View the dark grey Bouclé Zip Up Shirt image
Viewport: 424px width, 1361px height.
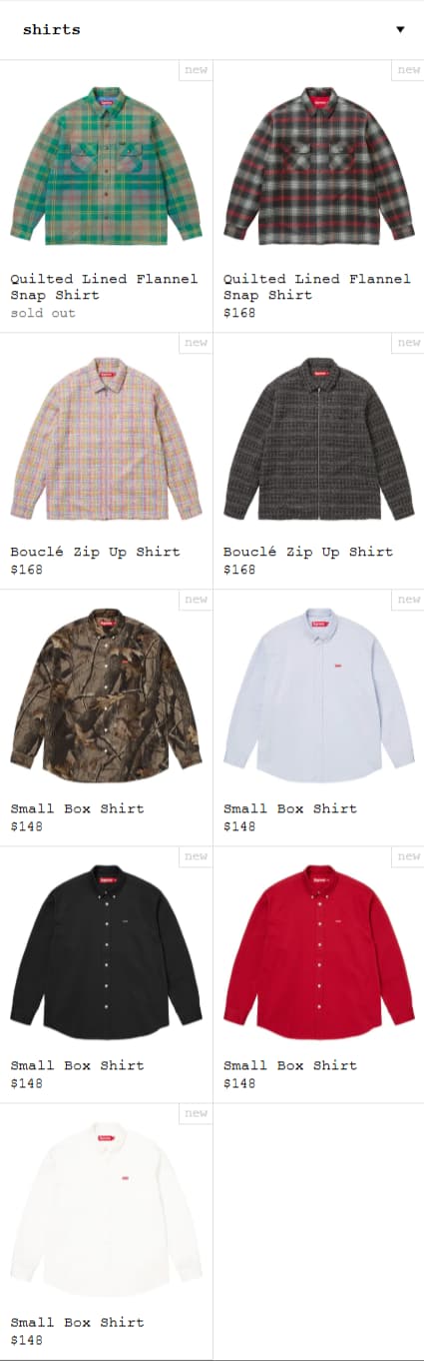(319, 440)
